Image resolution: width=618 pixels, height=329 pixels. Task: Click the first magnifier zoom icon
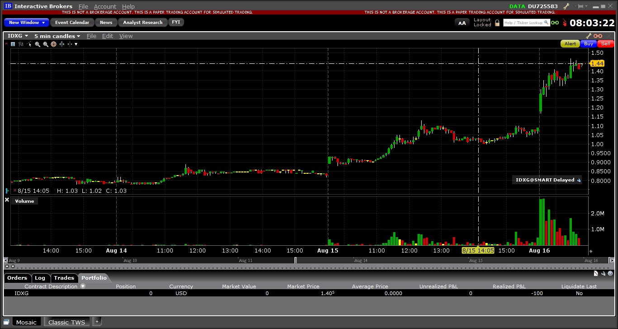click(38, 44)
